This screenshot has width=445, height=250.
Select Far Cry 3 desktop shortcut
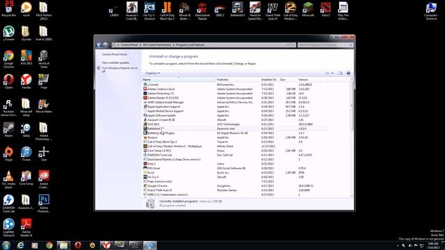[149, 11]
